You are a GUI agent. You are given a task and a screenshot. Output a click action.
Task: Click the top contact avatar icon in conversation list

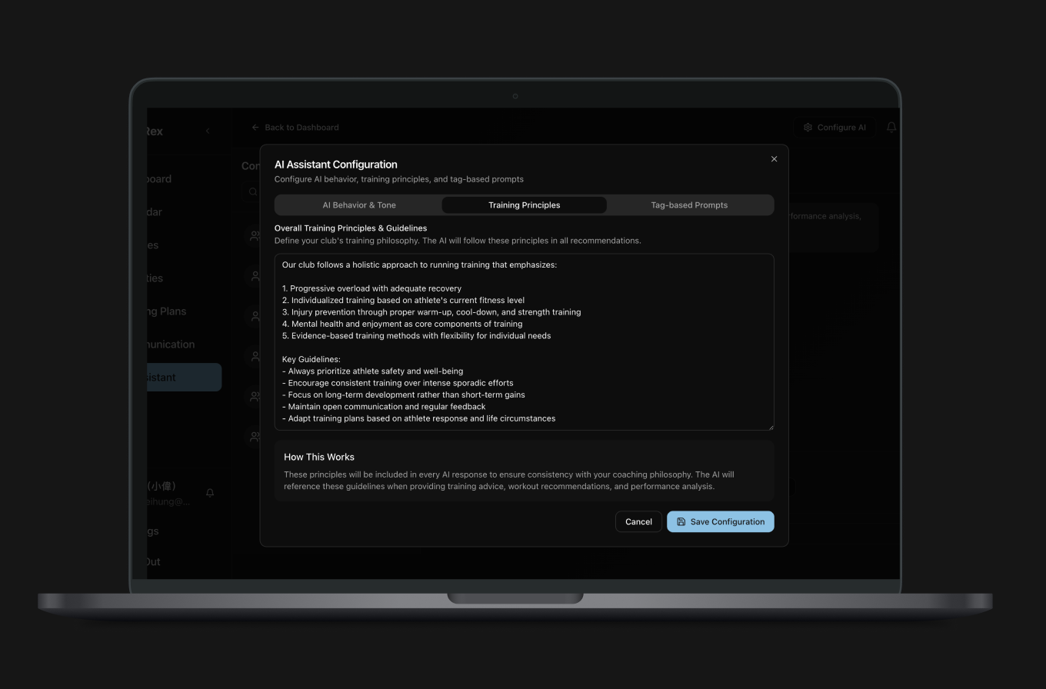pos(255,236)
